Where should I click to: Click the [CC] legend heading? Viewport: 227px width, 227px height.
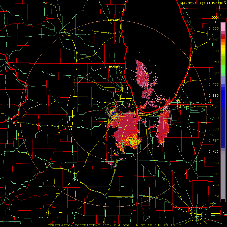215,17
